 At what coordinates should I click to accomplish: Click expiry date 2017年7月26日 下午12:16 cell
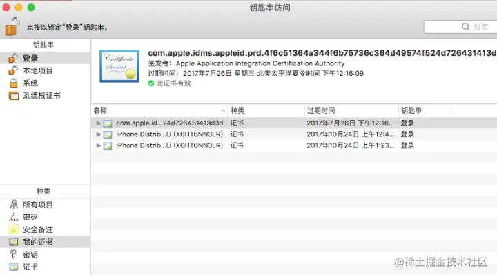click(351, 123)
